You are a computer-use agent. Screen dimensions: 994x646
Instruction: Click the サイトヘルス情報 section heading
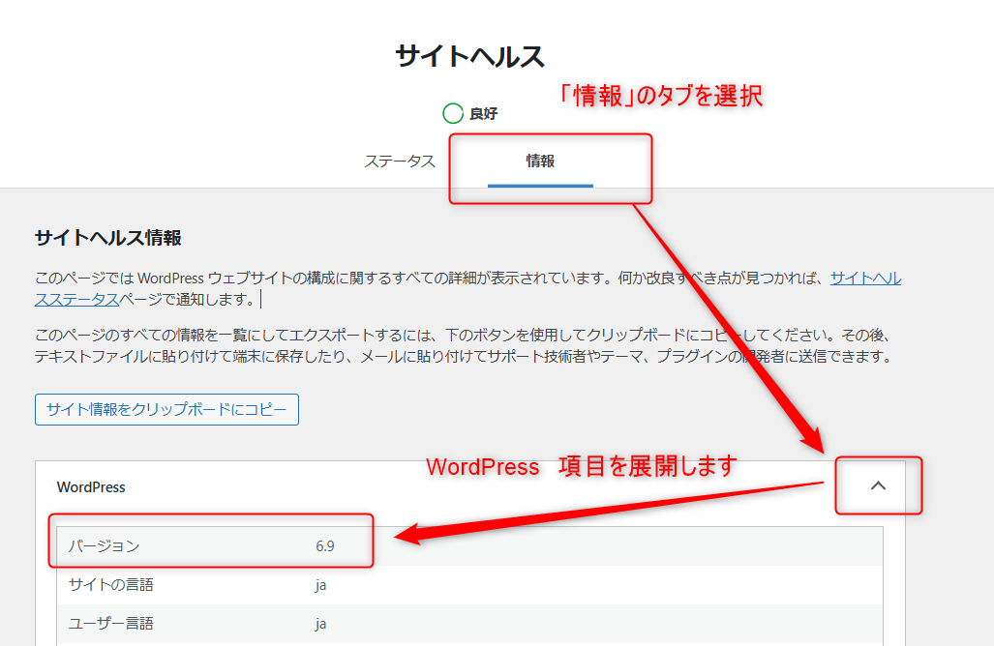(107, 238)
